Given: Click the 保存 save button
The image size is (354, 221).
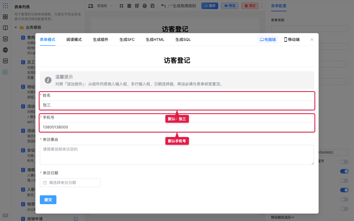Looking at the screenshot, I should coord(210,6).
